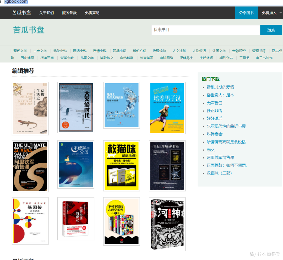Image resolution: width=283 pixels, height=260 pixels.
Task: Open 霍乱时期的爱情 in 热门下载
Action: click(220, 87)
